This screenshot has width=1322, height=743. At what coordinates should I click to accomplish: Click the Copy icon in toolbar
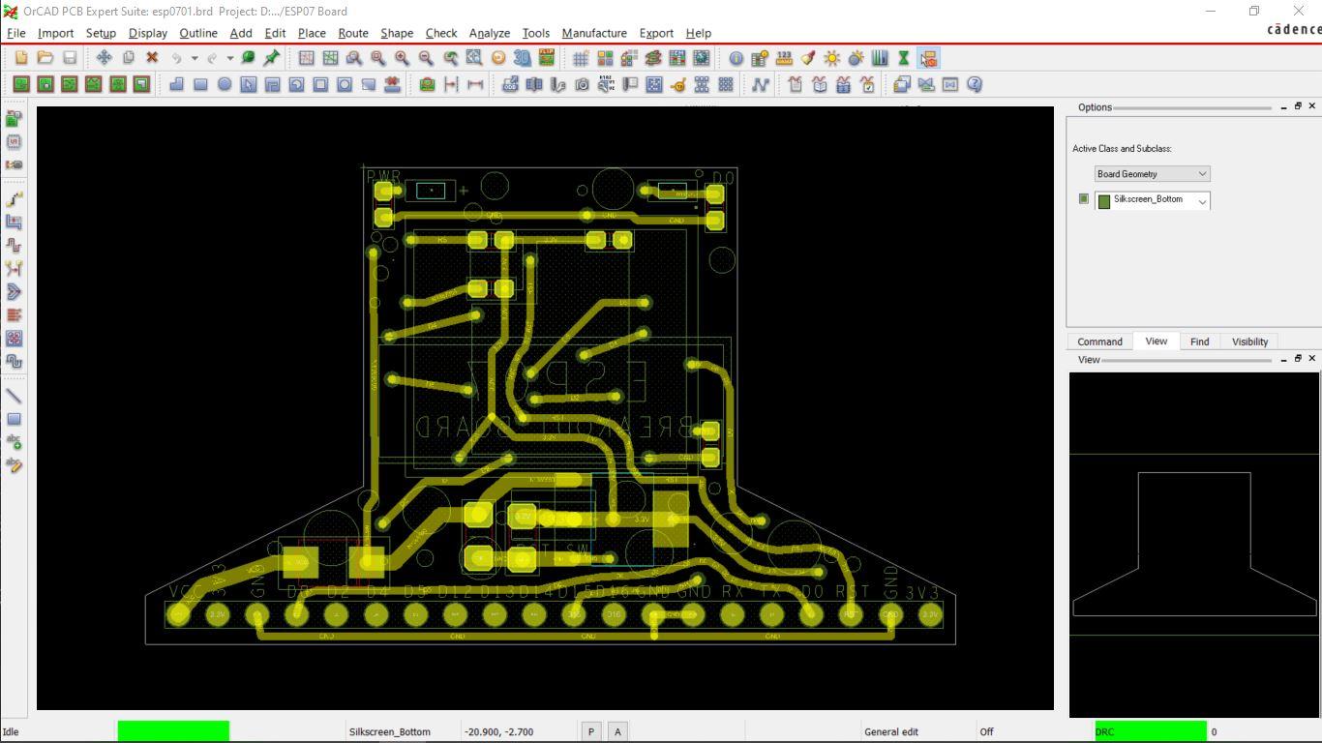click(128, 58)
